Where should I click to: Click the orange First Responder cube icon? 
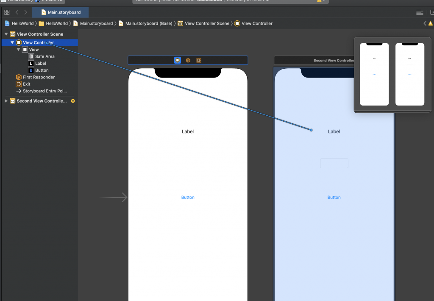tap(19, 77)
